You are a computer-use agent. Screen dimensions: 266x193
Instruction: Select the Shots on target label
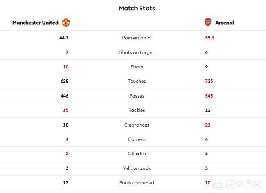coord(137,52)
